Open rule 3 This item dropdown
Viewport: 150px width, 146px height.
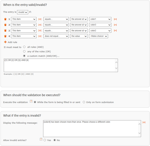tap(24, 31)
